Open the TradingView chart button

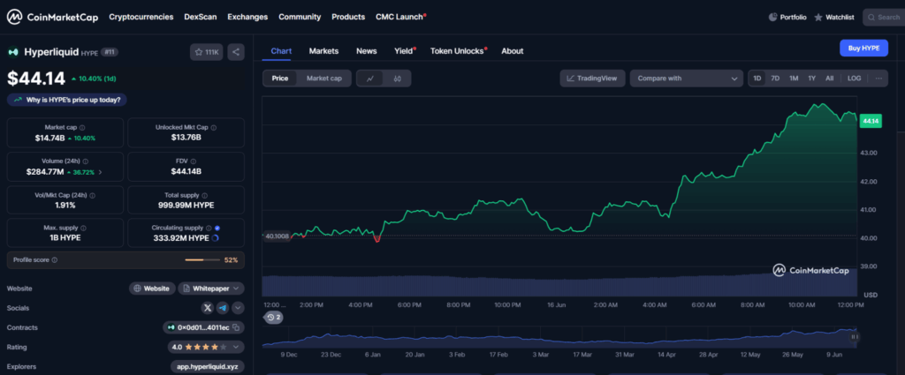pos(592,79)
